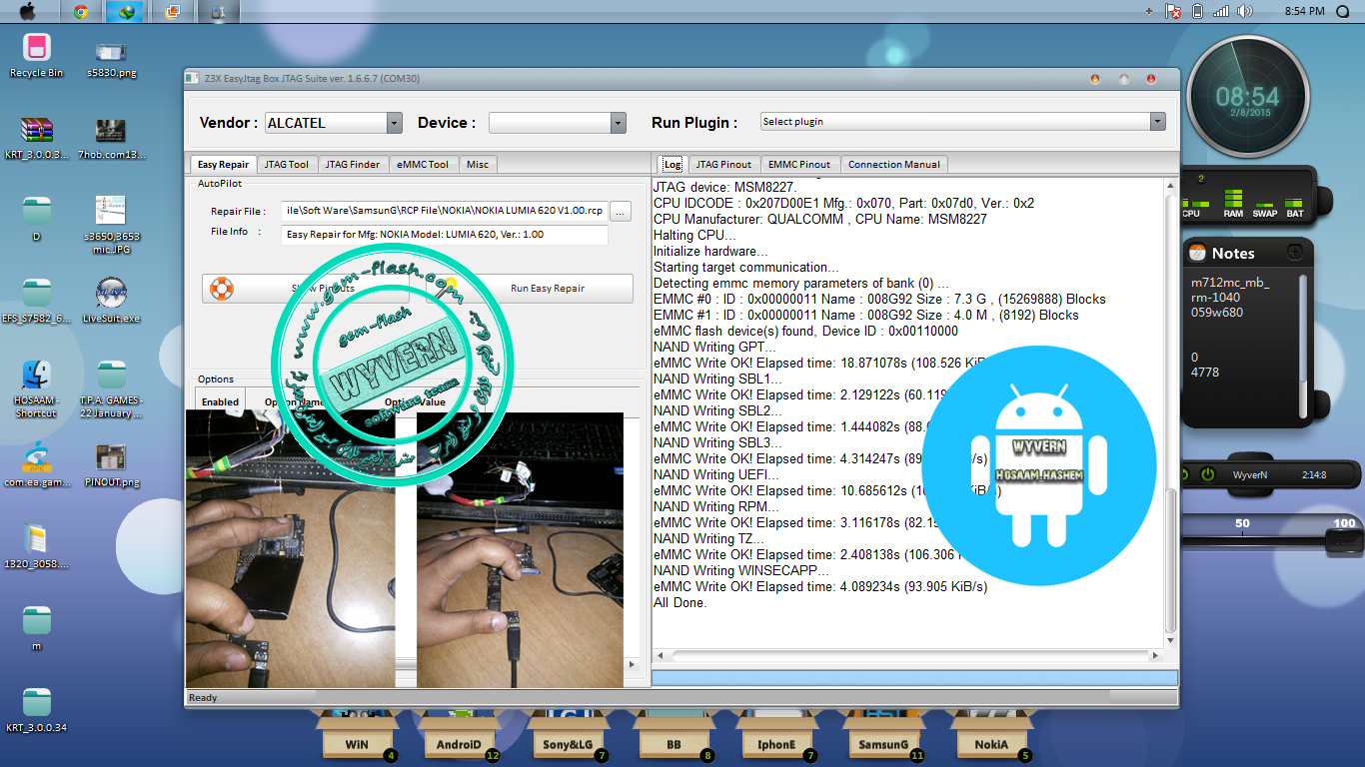Image resolution: width=1365 pixels, height=767 pixels.
Task: Click the 'NAND Writing WINSECAPP...' log line
Action: [x=740, y=570]
